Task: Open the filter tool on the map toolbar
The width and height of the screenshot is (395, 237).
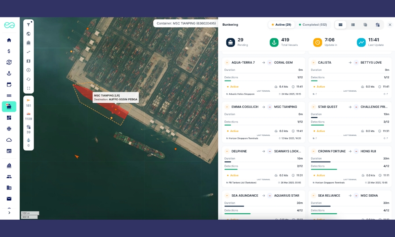Action: pyautogui.click(x=28, y=24)
